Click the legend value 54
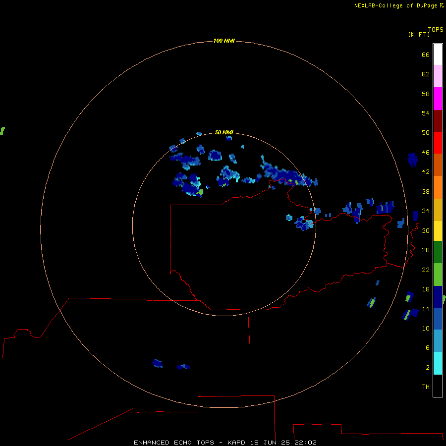The image size is (446, 446). pyautogui.click(x=426, y=113)
